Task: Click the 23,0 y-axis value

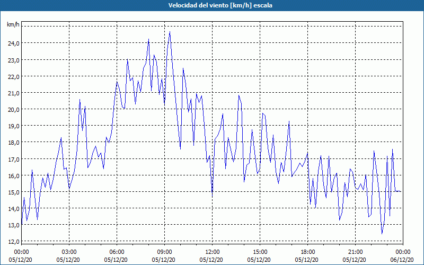Action: (x=14, y=60)
